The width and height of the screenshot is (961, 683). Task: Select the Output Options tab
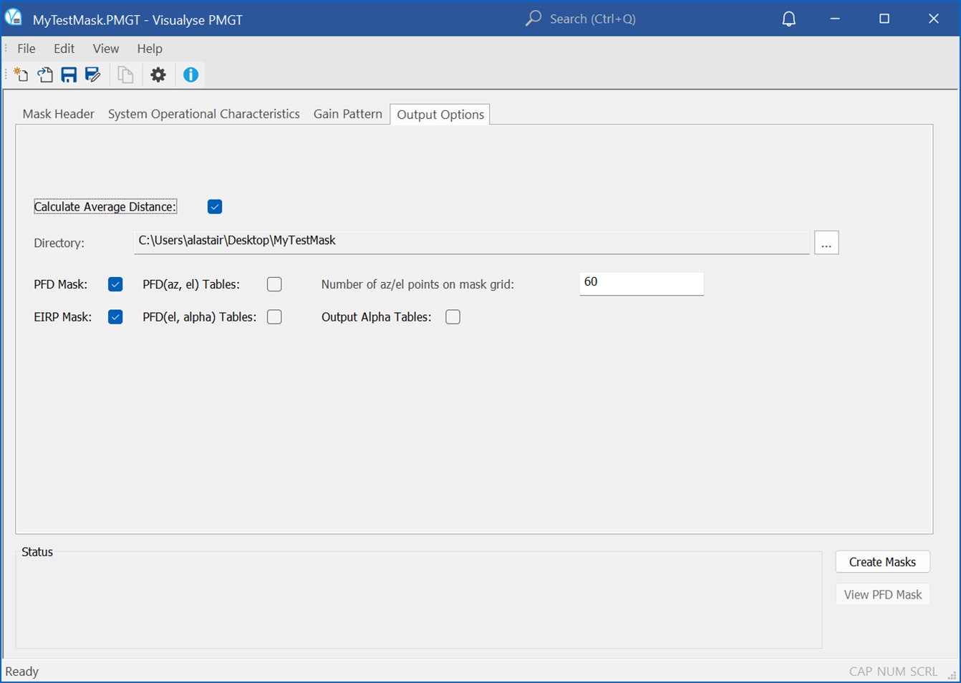440,115
